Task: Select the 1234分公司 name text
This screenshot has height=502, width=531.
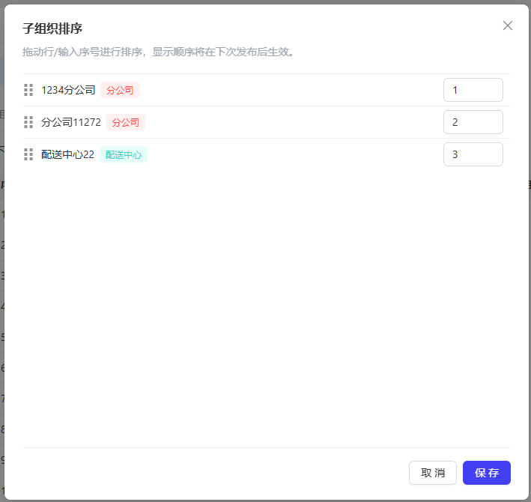Action: tap(68, 90)
